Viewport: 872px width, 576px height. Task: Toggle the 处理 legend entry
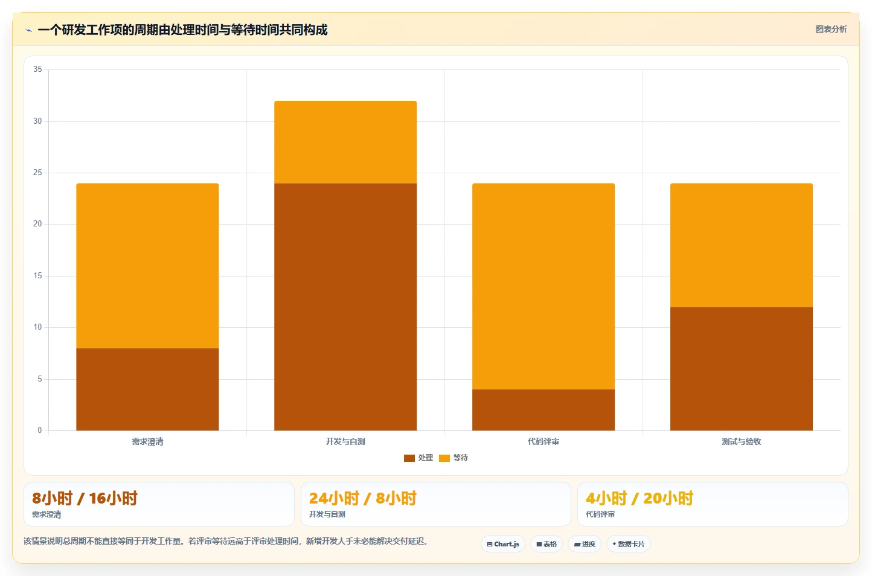[x=418, y=458]
